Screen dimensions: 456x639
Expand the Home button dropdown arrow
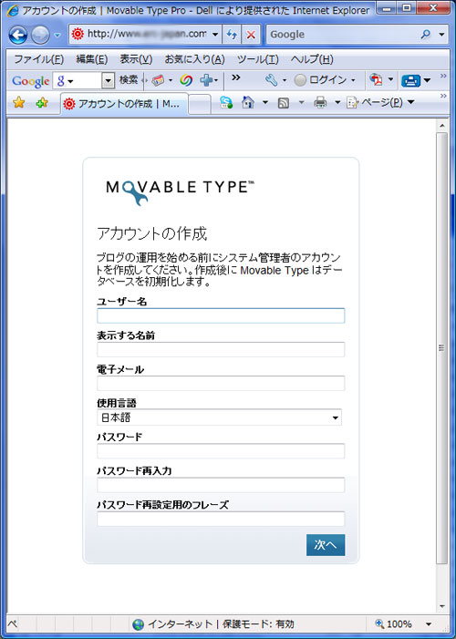[x=265, y=103]
